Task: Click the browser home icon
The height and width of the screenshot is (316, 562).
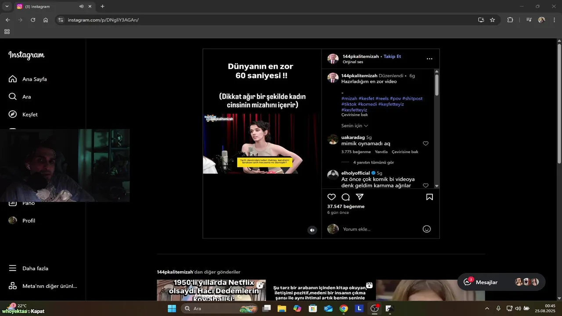Action: click(46, 20)
